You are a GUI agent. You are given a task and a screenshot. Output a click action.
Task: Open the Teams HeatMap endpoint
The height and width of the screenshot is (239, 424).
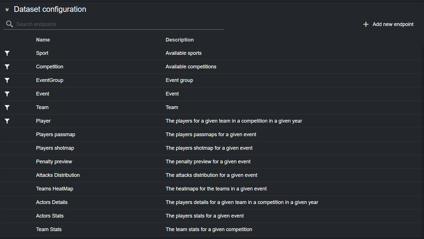click(54, 189)
